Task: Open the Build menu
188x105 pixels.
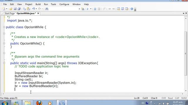Action: (x=38, y=4)
